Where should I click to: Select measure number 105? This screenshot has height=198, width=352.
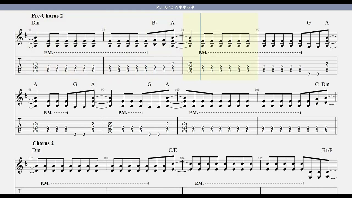tap(260, 158)
